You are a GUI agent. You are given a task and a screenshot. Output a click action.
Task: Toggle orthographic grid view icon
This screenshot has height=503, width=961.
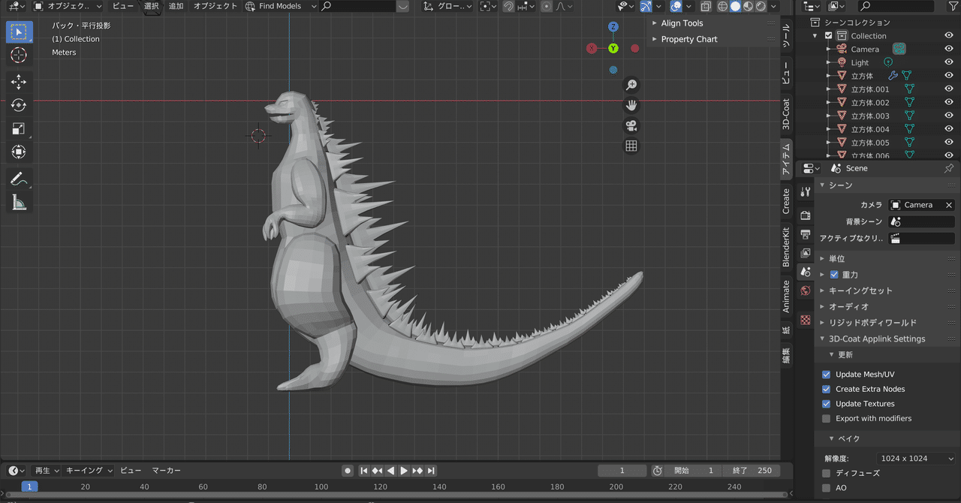[x=631, y=146]
